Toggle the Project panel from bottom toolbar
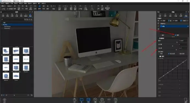This screenshot has height=103, width=190. [88, 100]
